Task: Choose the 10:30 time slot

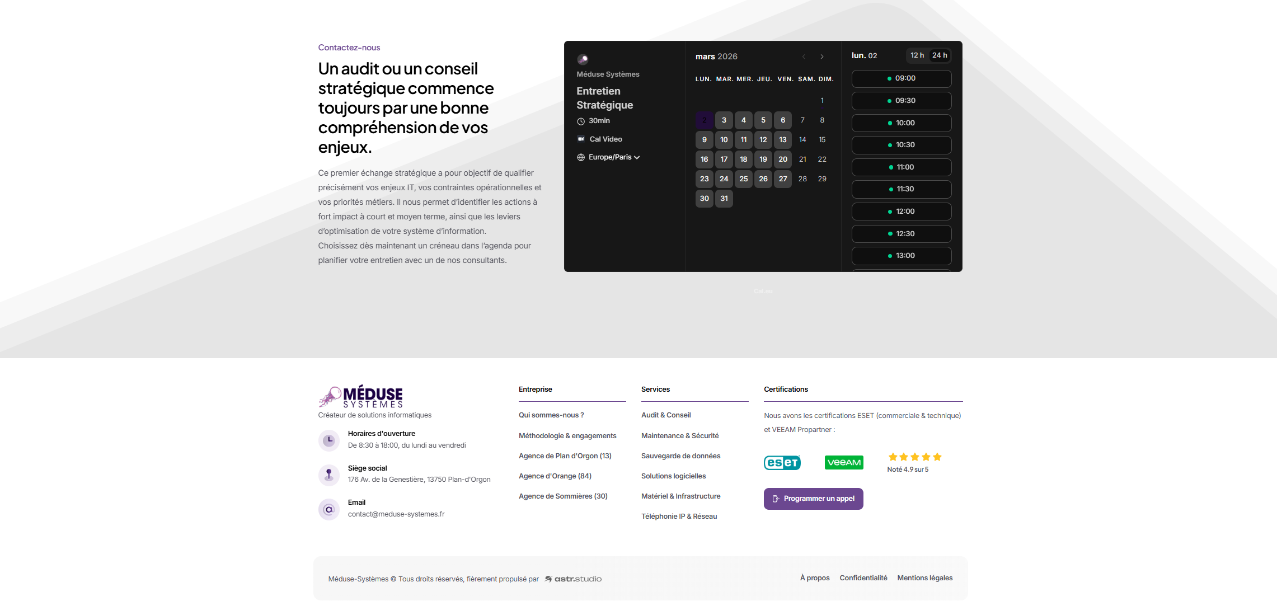Action: [x=901, y=145]
